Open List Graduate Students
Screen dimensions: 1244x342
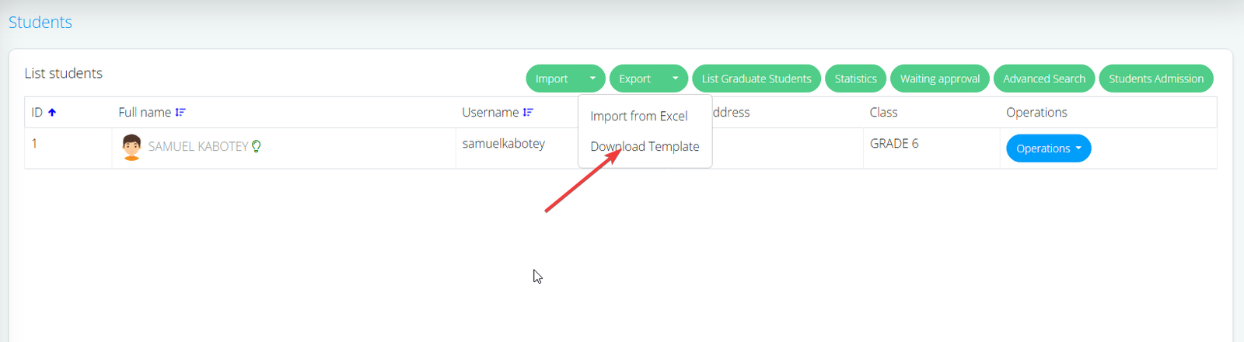(756, 79)
